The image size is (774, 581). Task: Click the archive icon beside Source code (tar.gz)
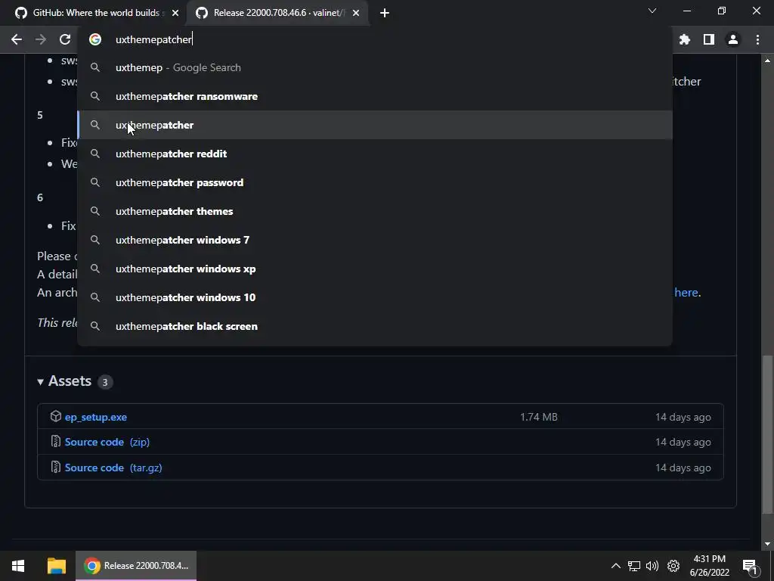[56, 467]
